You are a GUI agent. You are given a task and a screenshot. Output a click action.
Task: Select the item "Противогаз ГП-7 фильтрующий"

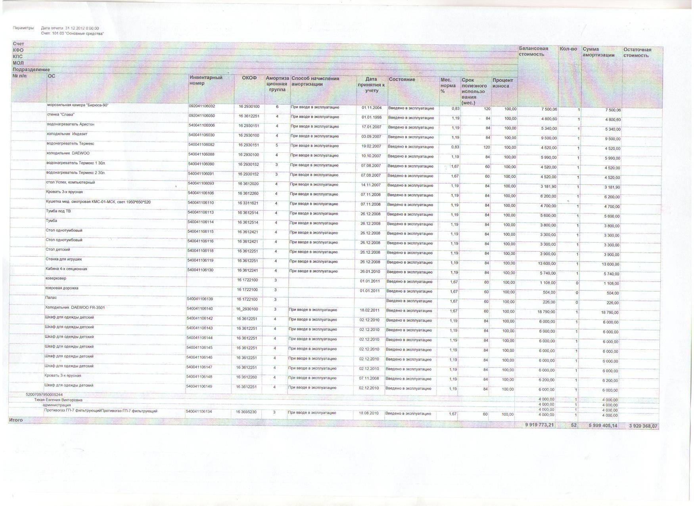(101, 411)
